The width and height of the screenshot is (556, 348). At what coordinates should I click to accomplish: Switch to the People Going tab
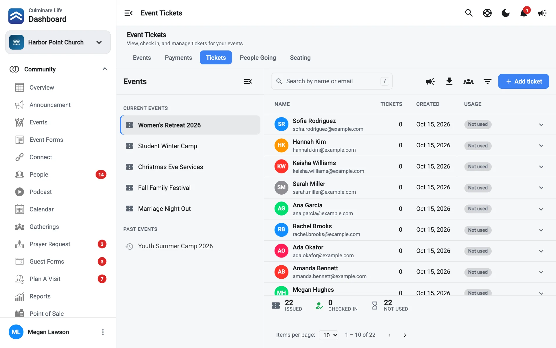pyautogui.click(x=258, y=58)
